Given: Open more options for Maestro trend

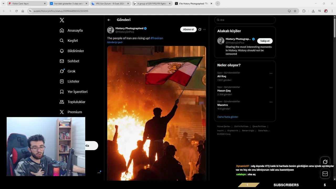Looking at the screenshot, I should click(271, 102).
